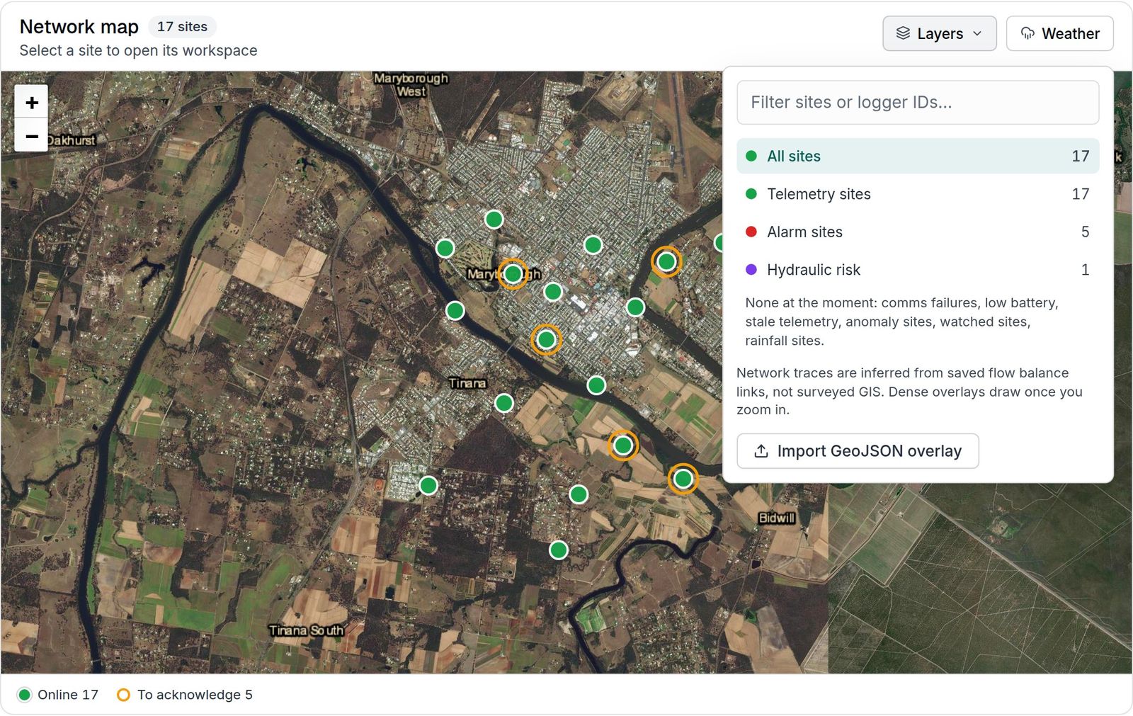
Task: Click the Online 17 legend entry
Action: (x=58, y=695)
